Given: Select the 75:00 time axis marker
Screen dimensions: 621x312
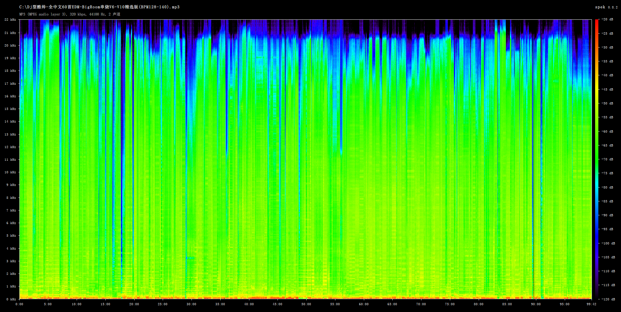Looking at the screenshot, I should tap(450, 304).
